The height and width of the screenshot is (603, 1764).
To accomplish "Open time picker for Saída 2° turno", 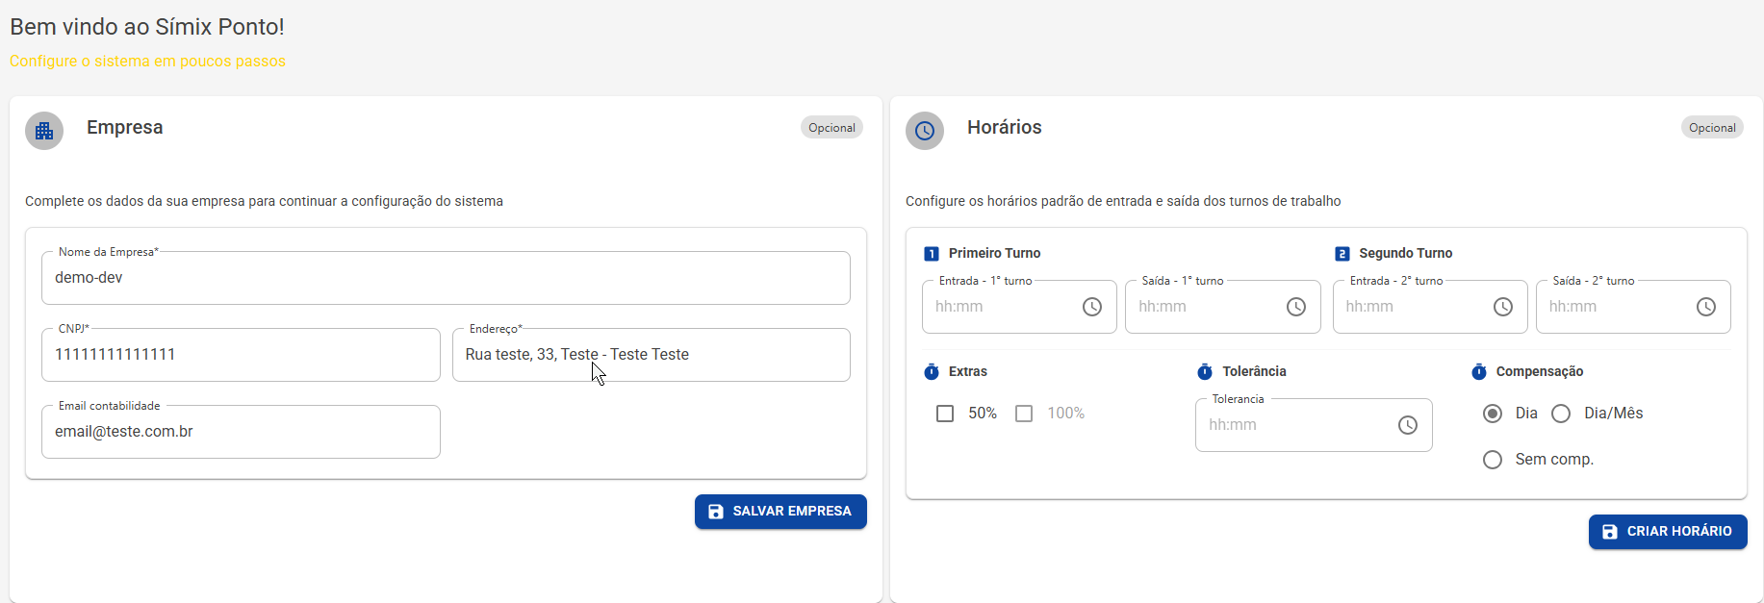I will 1706,307.
